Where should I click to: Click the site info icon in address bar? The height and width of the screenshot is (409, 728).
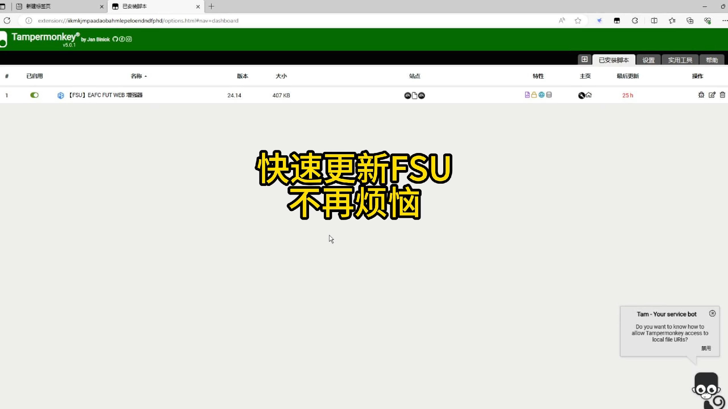tap(28, 20)
